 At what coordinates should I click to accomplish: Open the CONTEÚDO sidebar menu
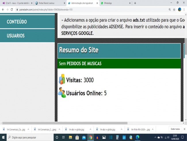tap(17, 22)
